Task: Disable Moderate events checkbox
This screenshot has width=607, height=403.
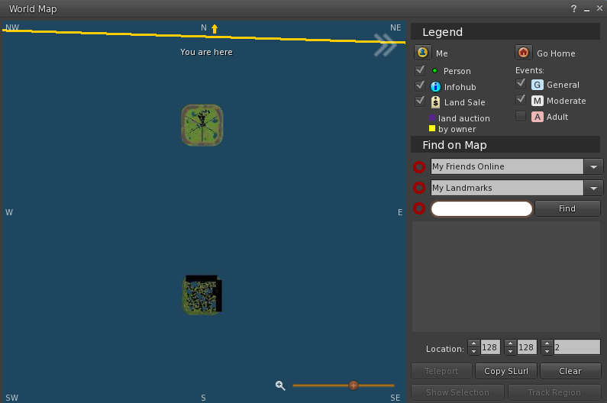Action: click(521, 100)
